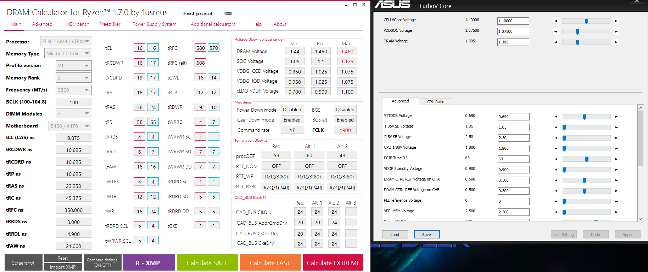Viewport: 648px width, 272px height.
Task: Open the MEMbench tab
Action: click(77, 24)
